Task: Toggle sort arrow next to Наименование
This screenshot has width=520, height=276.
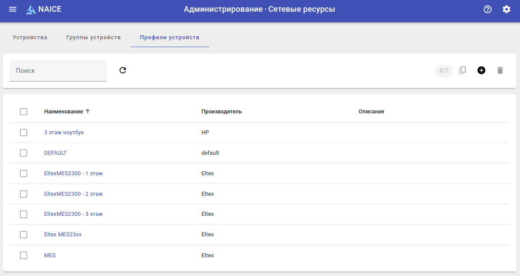Action: [88, 112]
